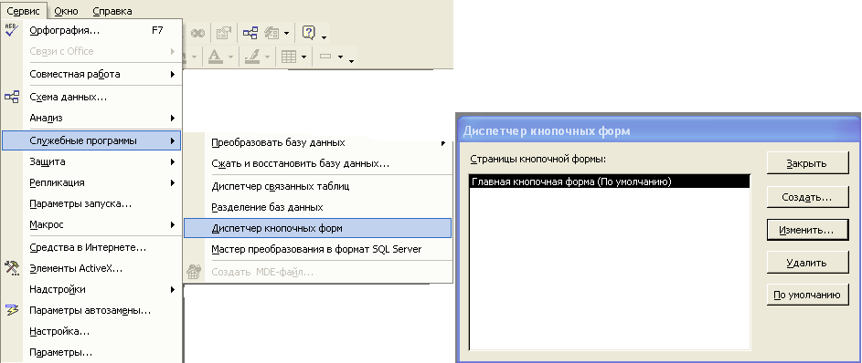Expand the Репликация submenu arrow

pos(173,182)
